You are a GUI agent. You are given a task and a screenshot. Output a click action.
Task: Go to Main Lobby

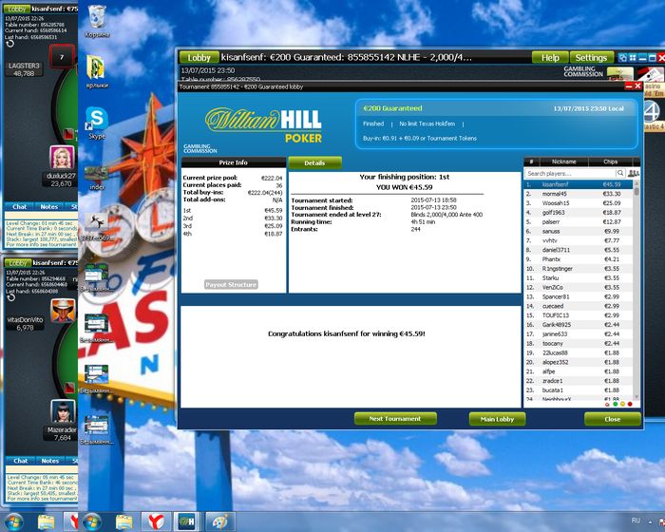[x=497, y=419]
